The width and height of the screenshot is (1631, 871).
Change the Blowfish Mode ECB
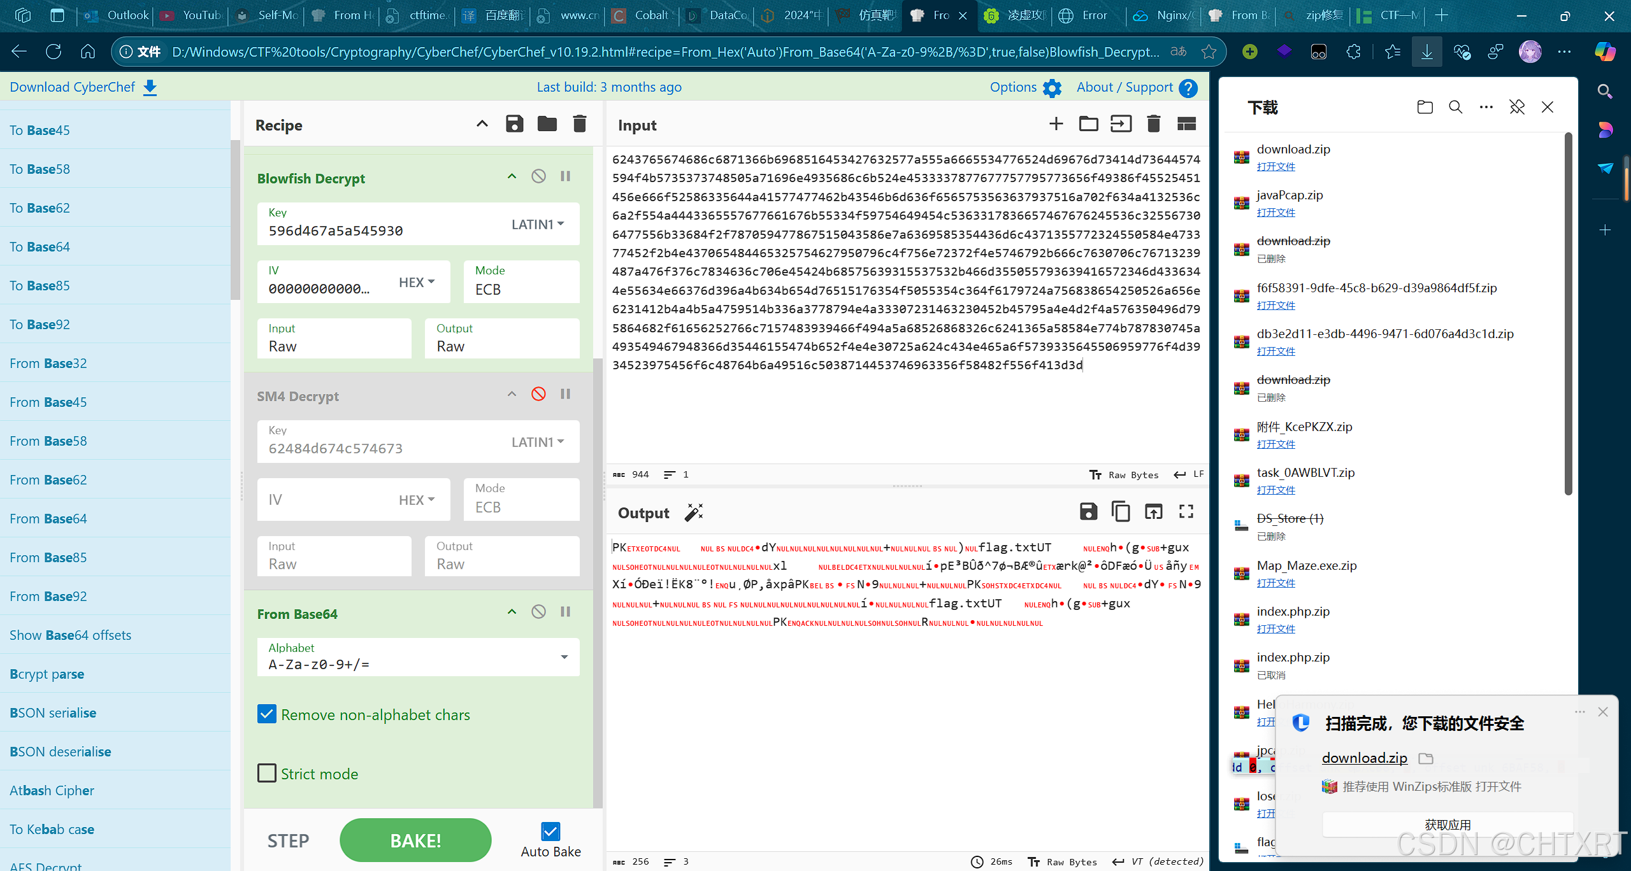pyautogui.click(x=521, y=281)
